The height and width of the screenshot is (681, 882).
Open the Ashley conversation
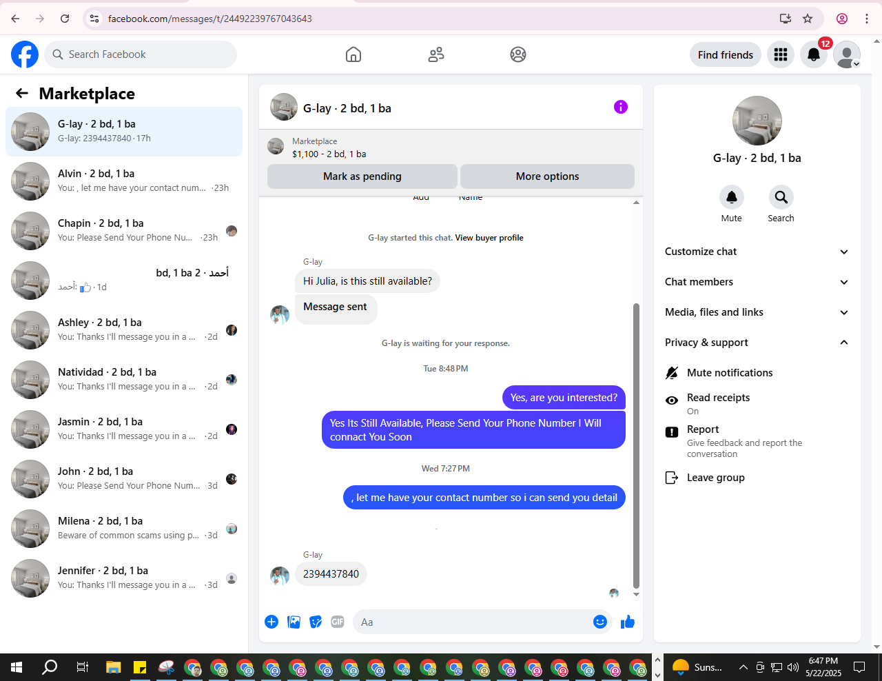tap(124, 330)
